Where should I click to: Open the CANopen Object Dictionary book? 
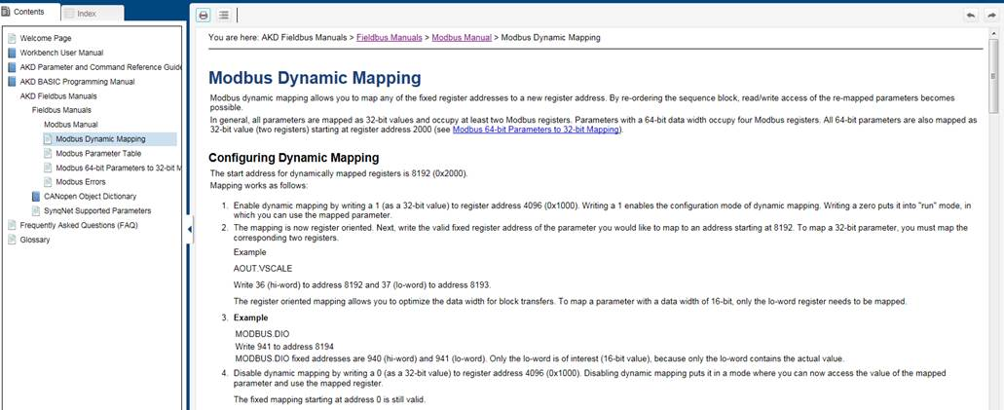tap(90, 196)
